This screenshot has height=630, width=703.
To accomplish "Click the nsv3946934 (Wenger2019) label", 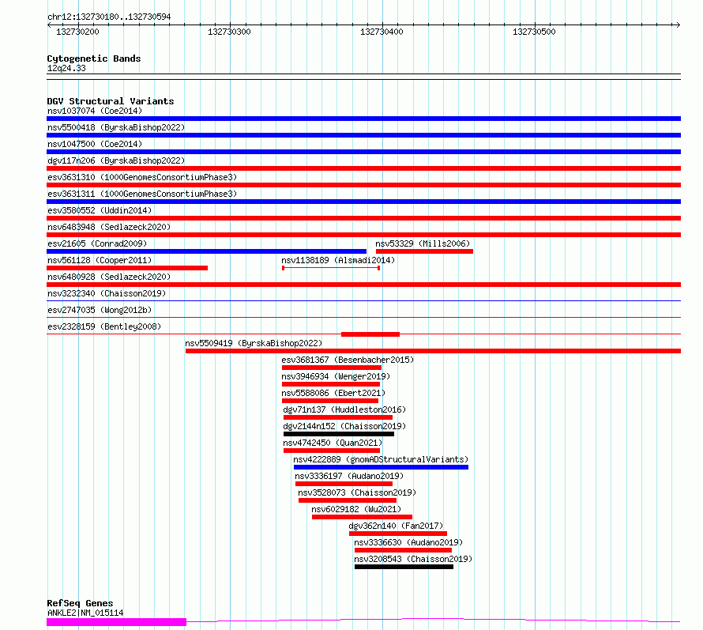I will pos(336,376).
